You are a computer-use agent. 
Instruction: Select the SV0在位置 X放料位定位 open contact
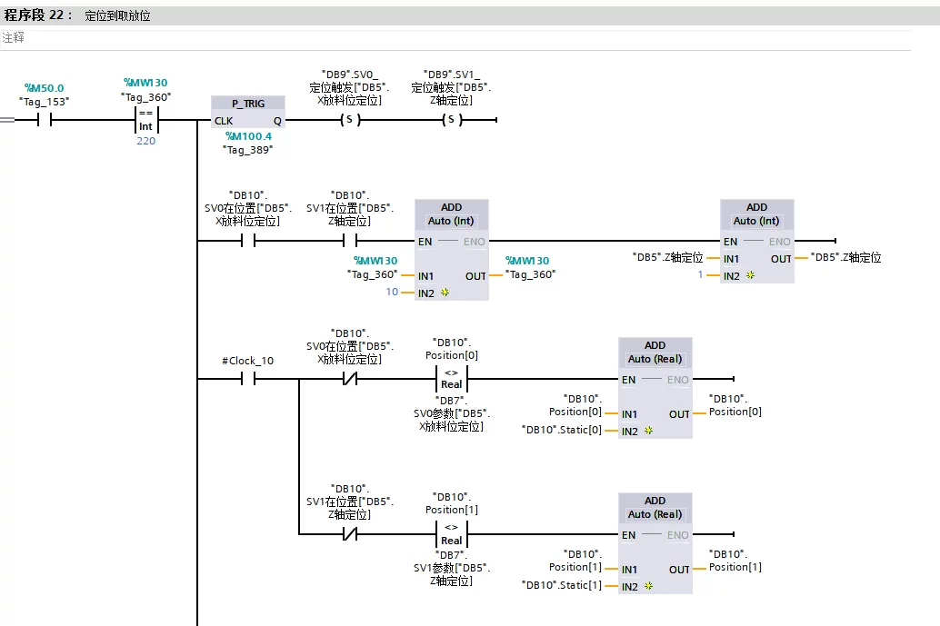pos(248,241)
